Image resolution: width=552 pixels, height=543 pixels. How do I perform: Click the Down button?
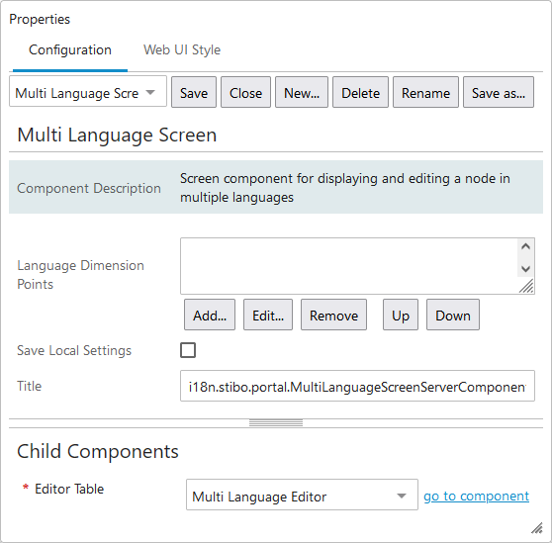[x=453, y=315]
